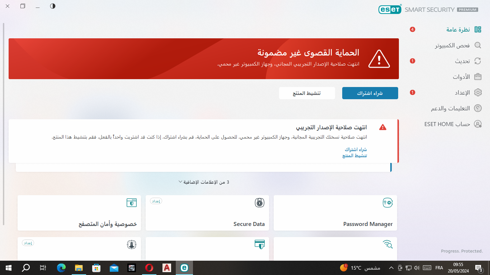
Task: Select the فحص الكمبيوتر menu item
Action: 452,45
